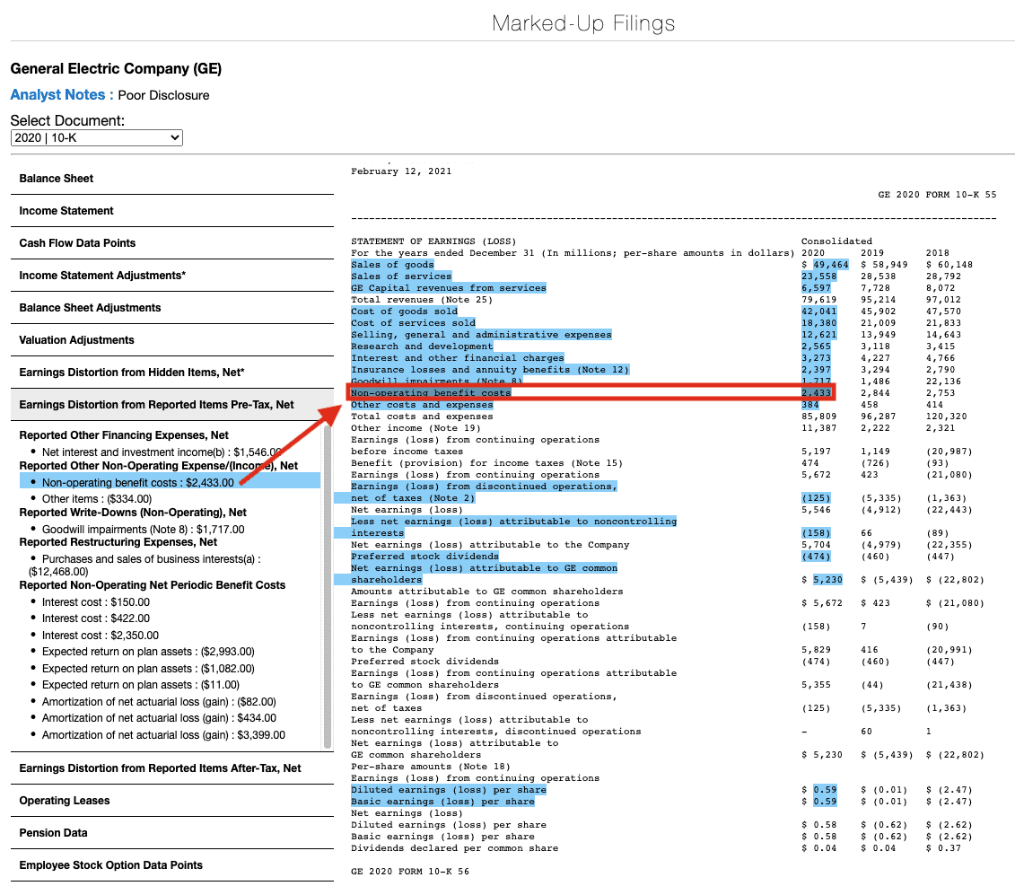Screen dimensions: 1015x886
Task: Click the highlighted 384 value
Action: [x=810, y=405]
